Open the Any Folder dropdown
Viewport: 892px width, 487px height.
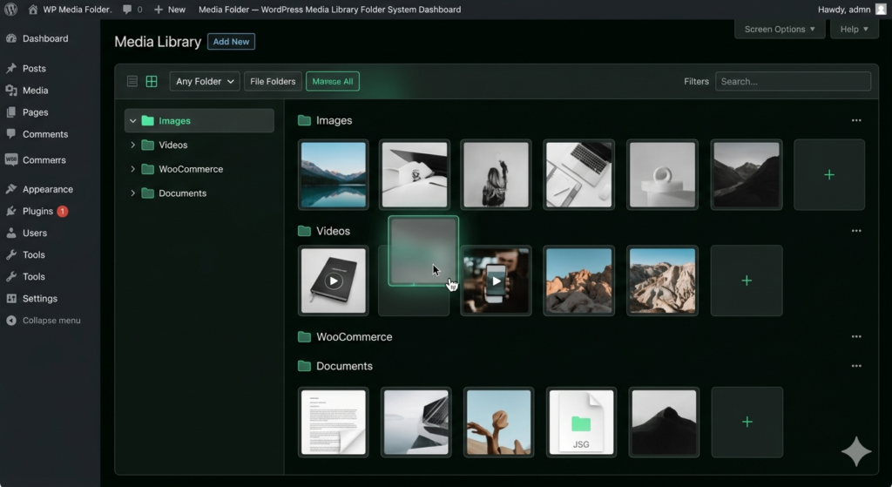(205, 81)
